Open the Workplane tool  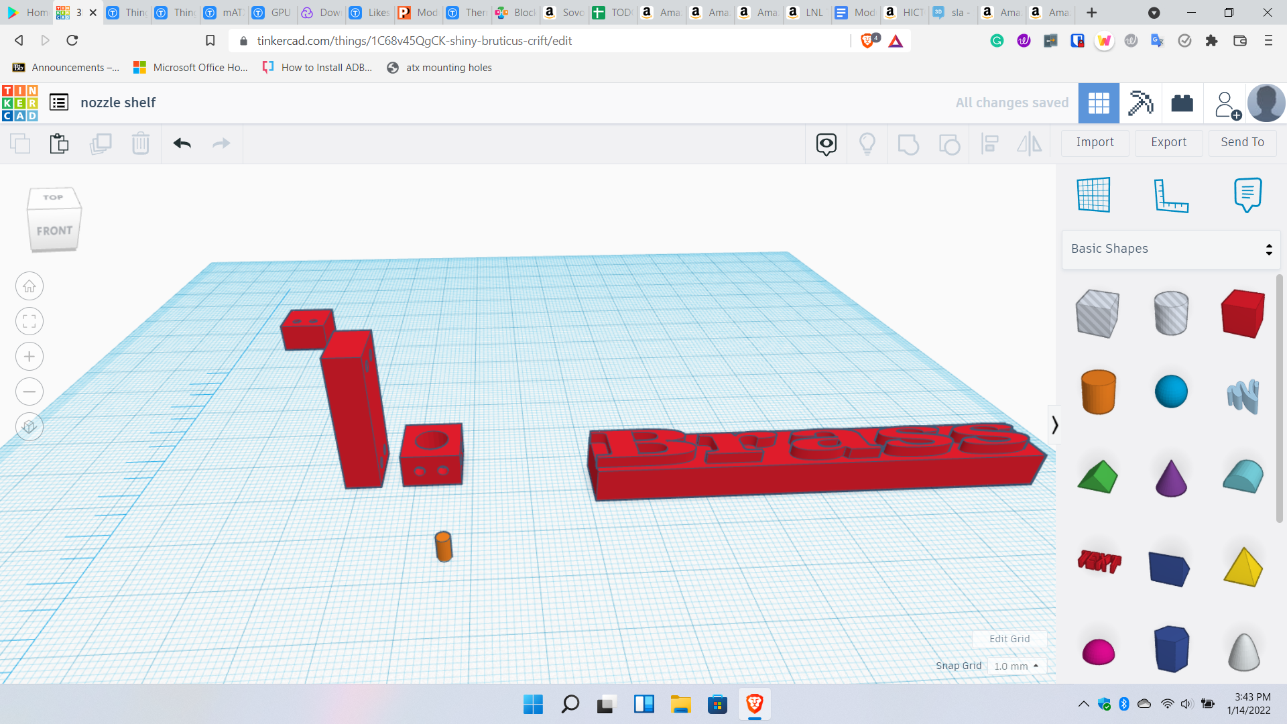(x=1093, y=195)
